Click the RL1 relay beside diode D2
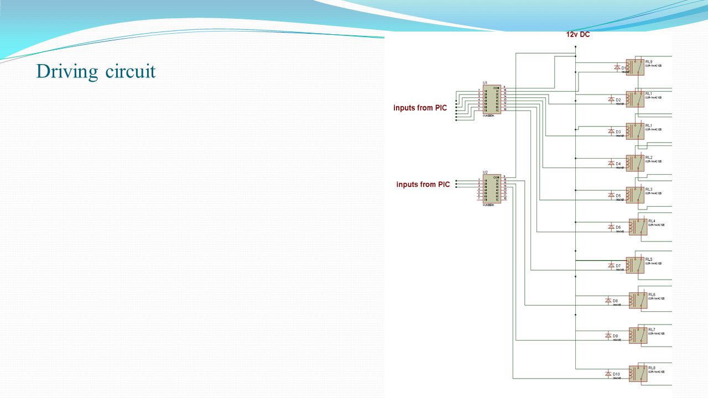Screen dimensions: 708x398 (x=634, y=99)
